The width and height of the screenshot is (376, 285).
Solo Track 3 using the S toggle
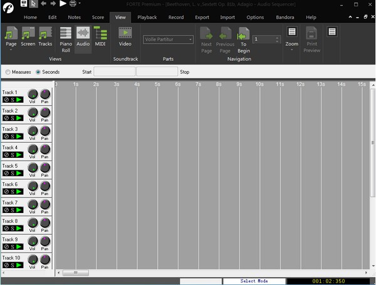(x=12, y=136)
